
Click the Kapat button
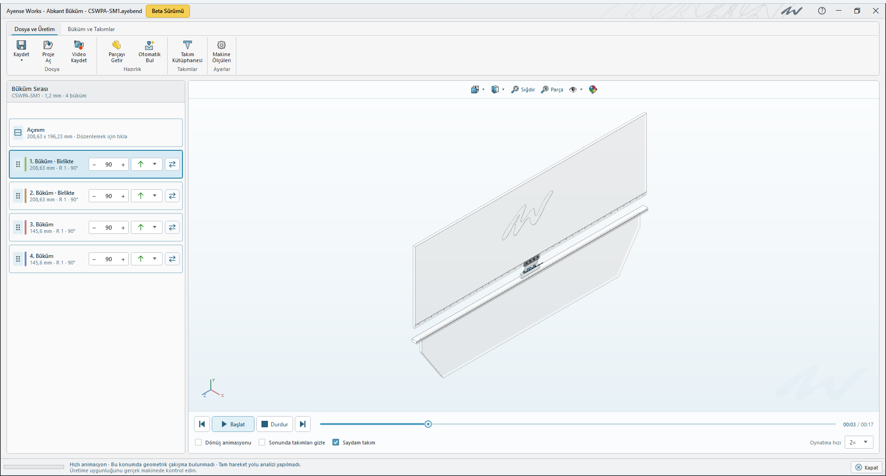tap(866, 467)
